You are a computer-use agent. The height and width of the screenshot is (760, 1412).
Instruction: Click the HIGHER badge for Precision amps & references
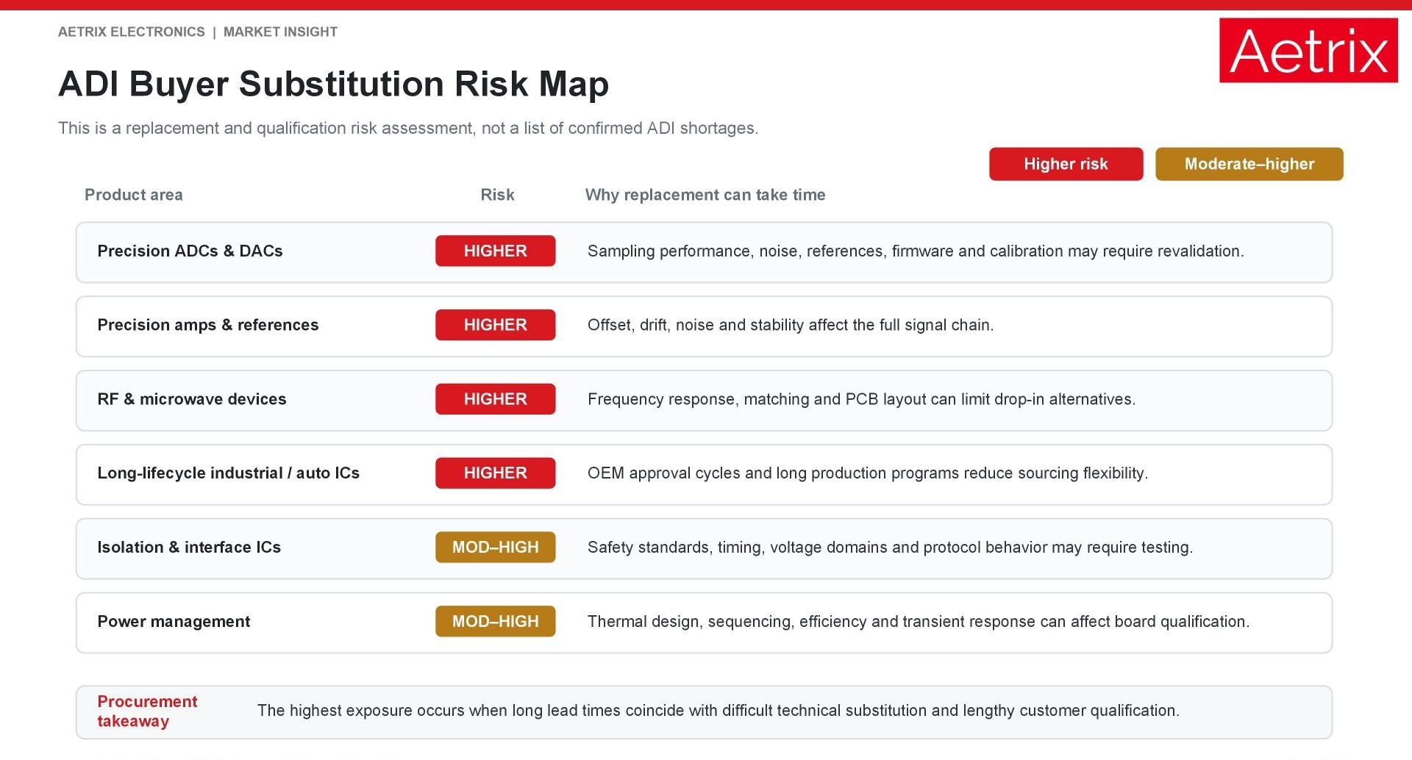point(495,325)
